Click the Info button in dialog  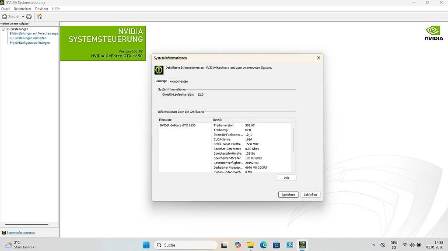point(286,178)
